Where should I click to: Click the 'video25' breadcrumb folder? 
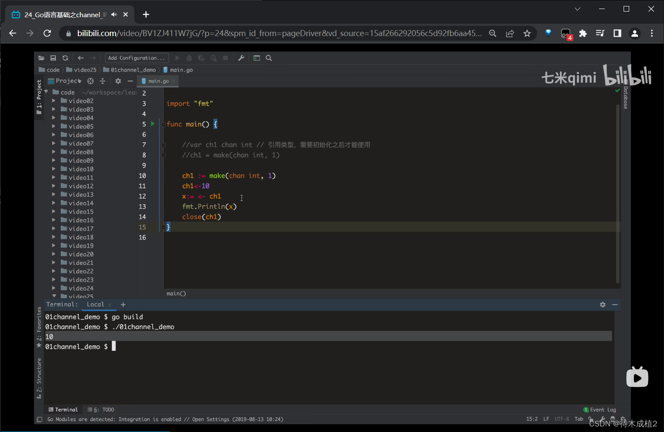(81, 70)
